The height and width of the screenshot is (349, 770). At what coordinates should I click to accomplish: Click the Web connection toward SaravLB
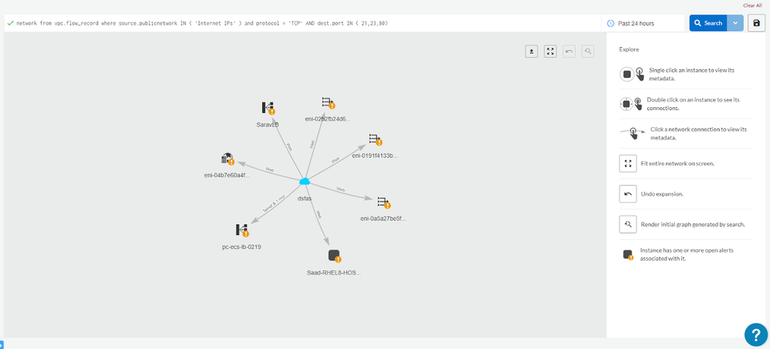pyautogui.click(x=289, y=146)
